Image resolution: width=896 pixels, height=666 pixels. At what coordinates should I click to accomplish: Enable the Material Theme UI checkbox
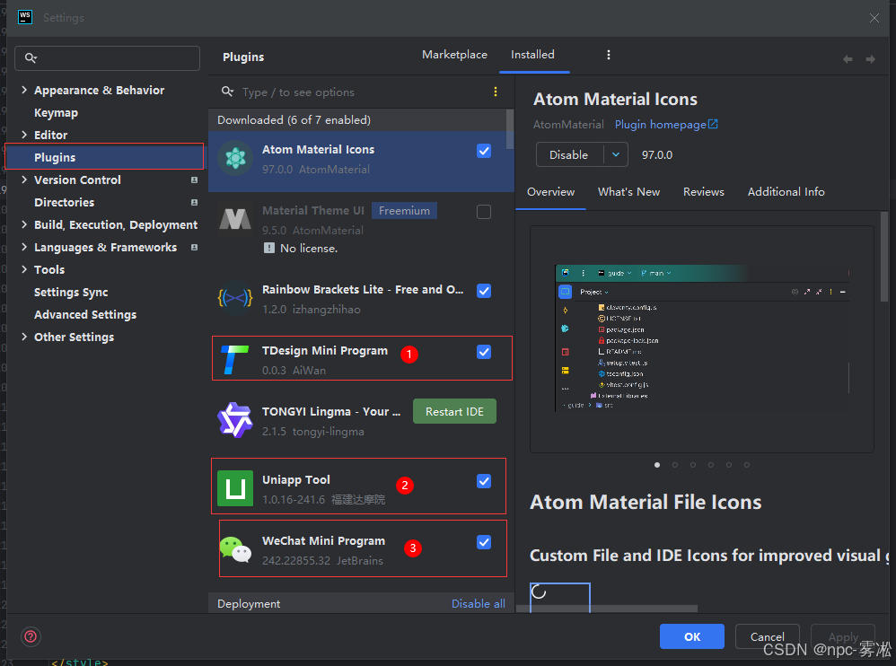coord(484,212)
